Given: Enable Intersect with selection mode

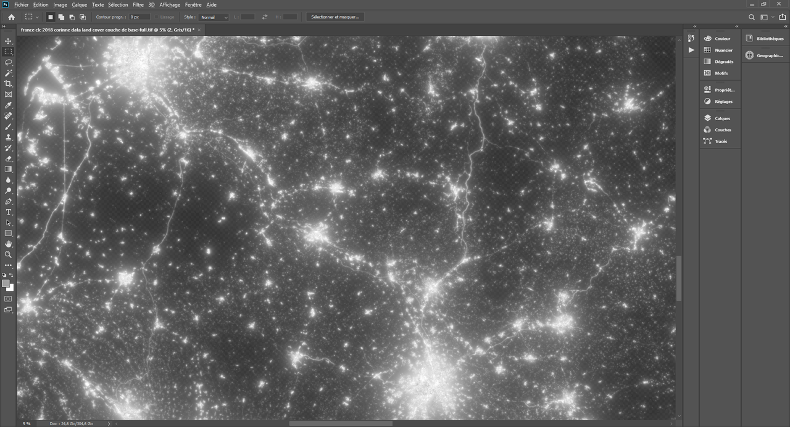Looking at the screenshot, I should (x=82, y=17).
